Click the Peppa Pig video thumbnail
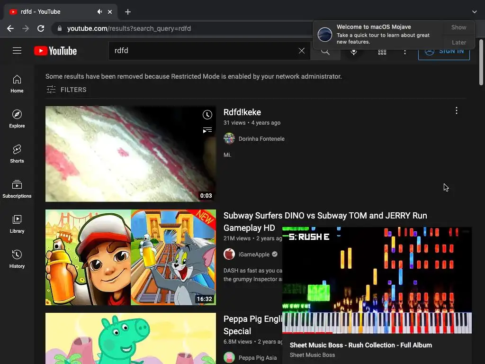Viewport: 485px width, 364px height. pyautogui.click(x=131, y=338)
